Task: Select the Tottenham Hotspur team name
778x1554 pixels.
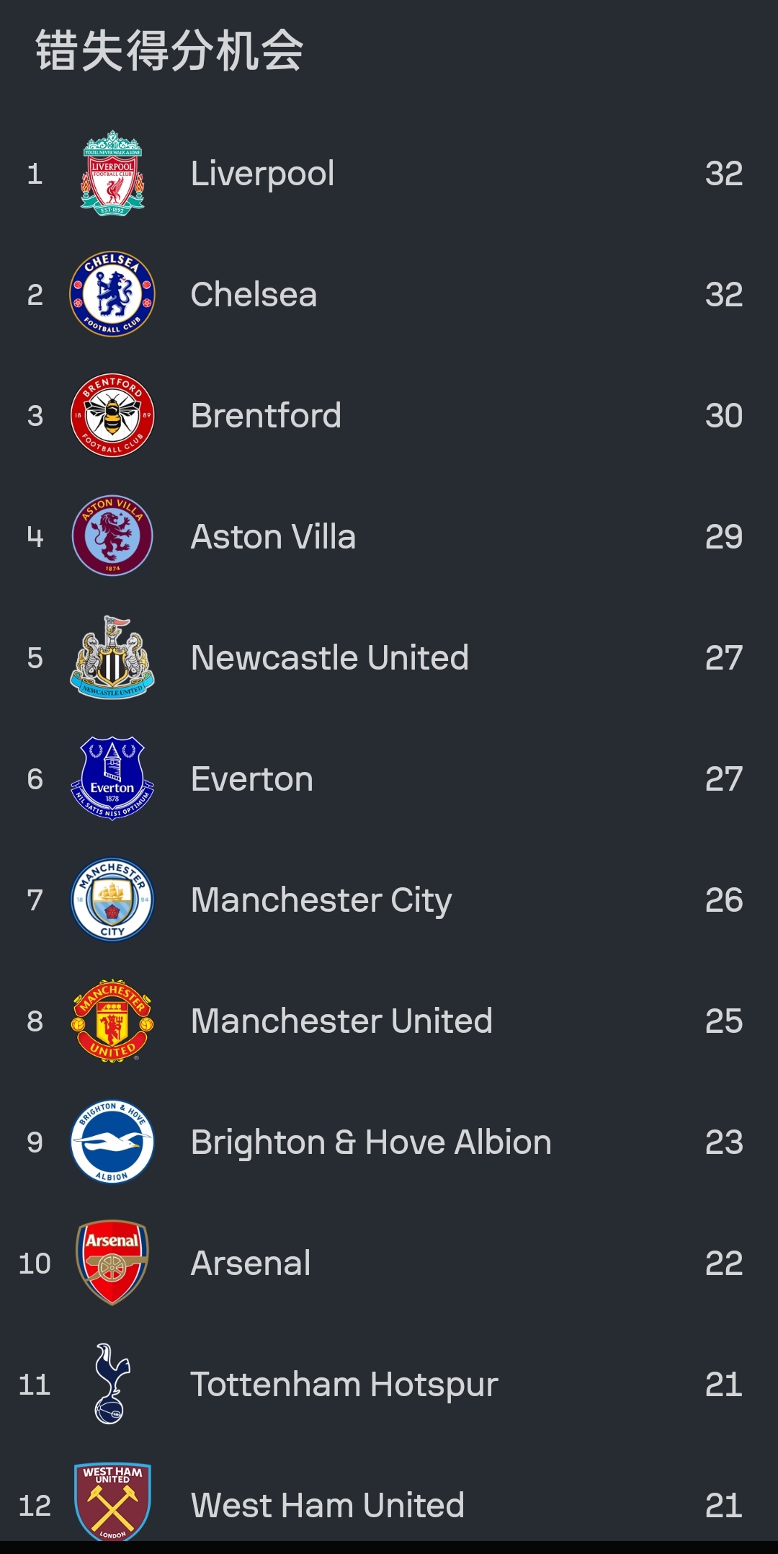Action: pos(344,1385)
